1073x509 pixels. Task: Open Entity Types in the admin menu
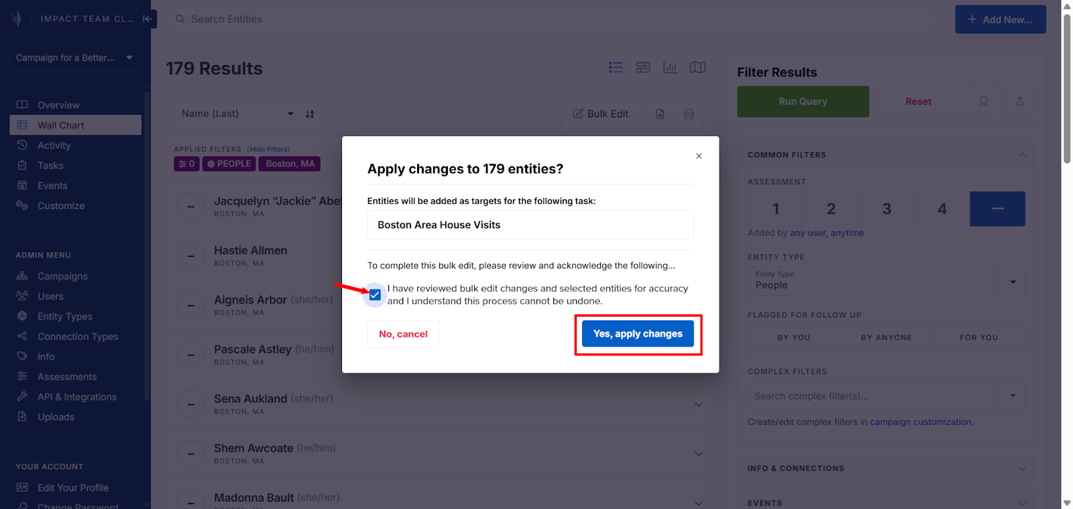(x=75, y=317)
